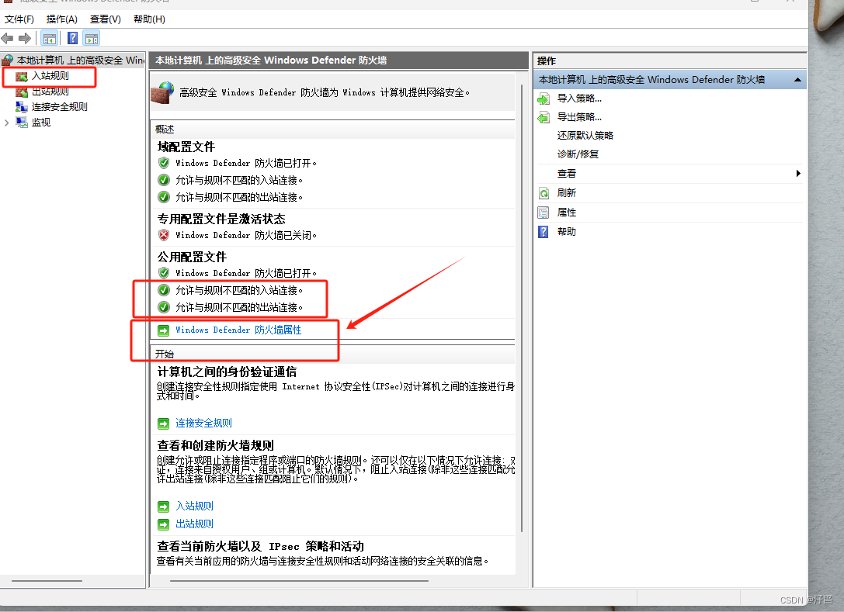Click 刷新 action text
The height and width of the screenshot is (612, 844).
pyautogui.click(x=566, y=193)
